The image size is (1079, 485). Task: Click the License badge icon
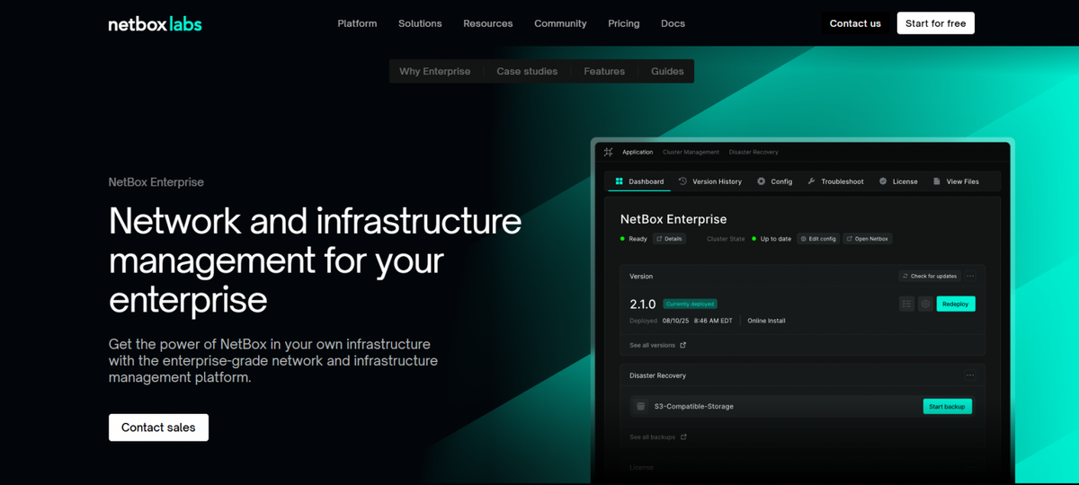883,181
